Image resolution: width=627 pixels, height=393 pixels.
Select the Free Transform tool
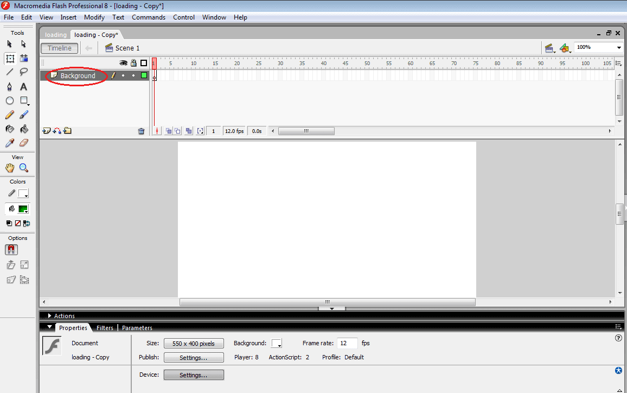[x=9, y=58]
